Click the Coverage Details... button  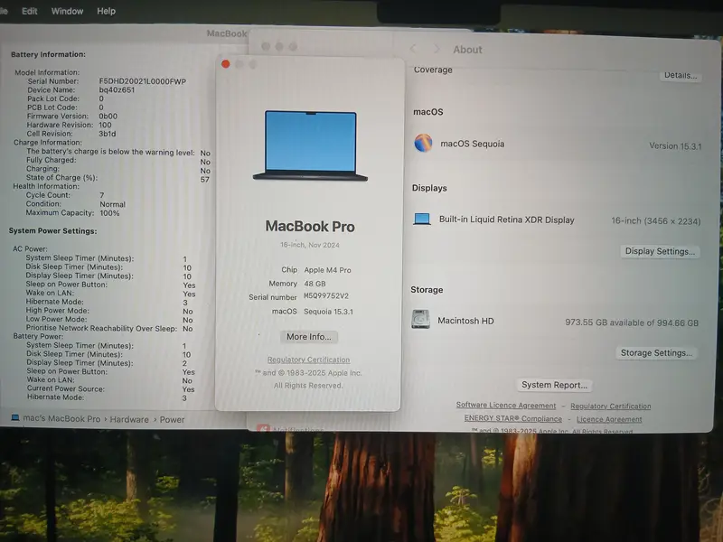coord(680,76)
